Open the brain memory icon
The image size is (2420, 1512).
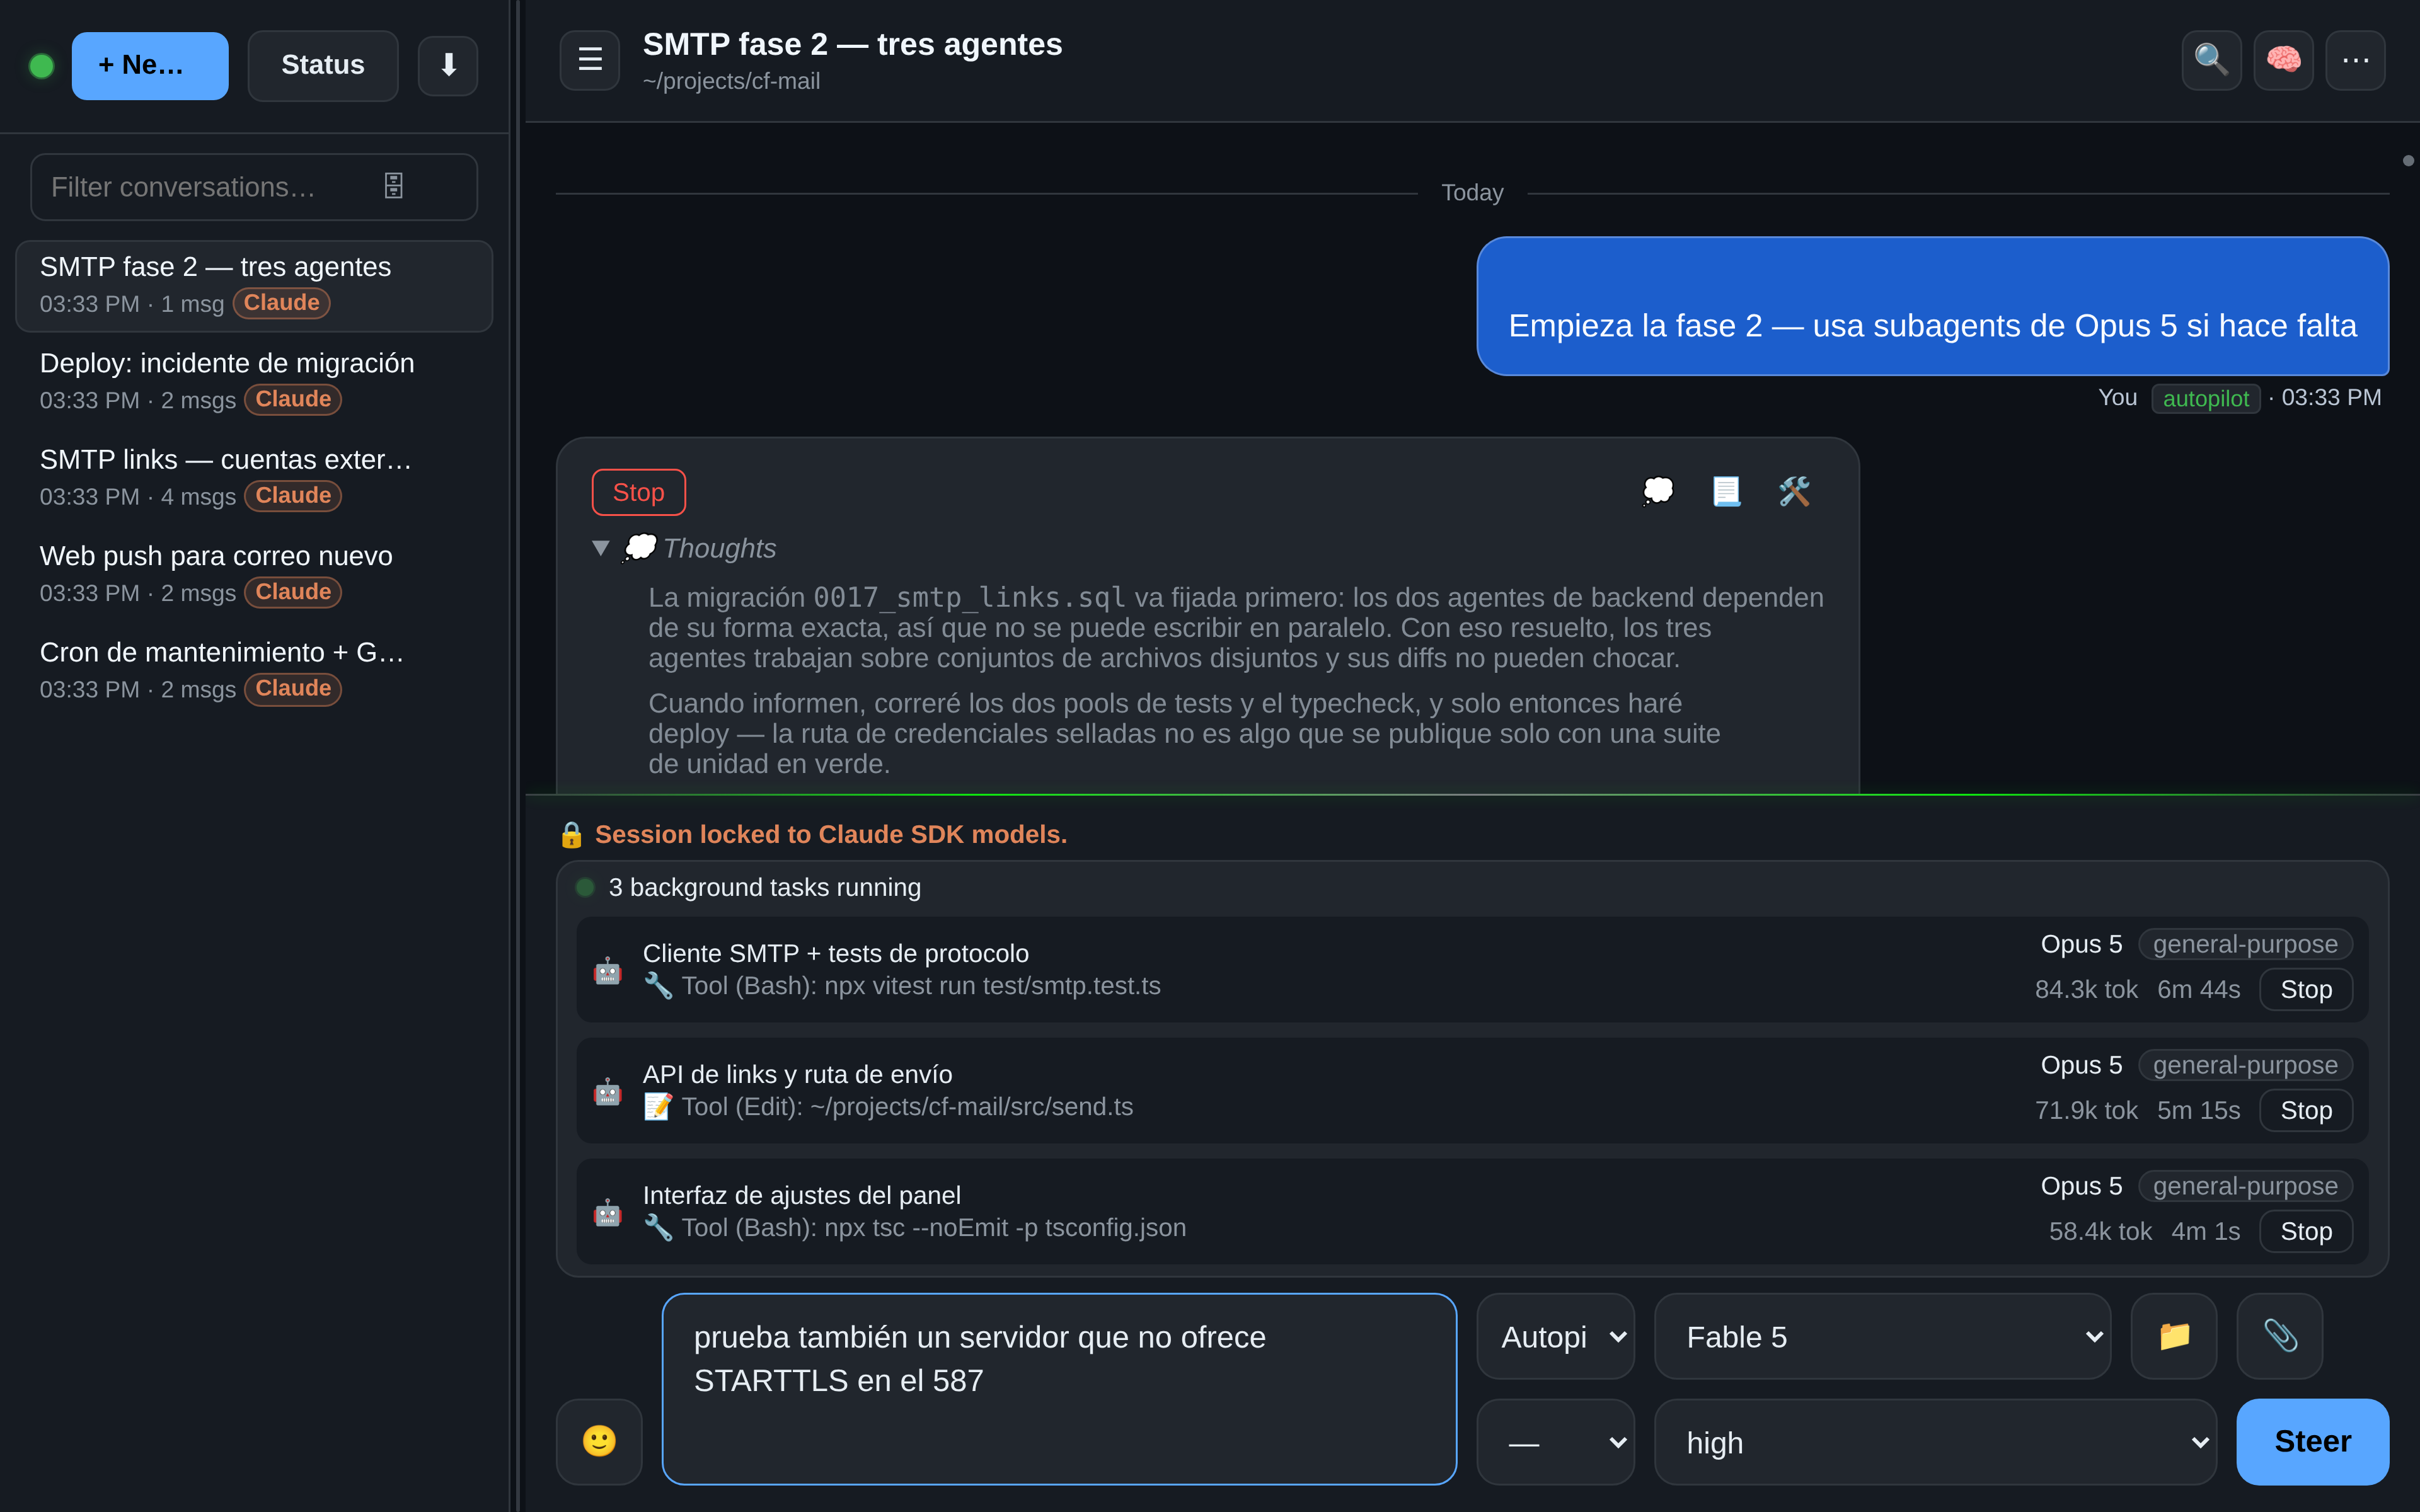[x=2283, y=60]
